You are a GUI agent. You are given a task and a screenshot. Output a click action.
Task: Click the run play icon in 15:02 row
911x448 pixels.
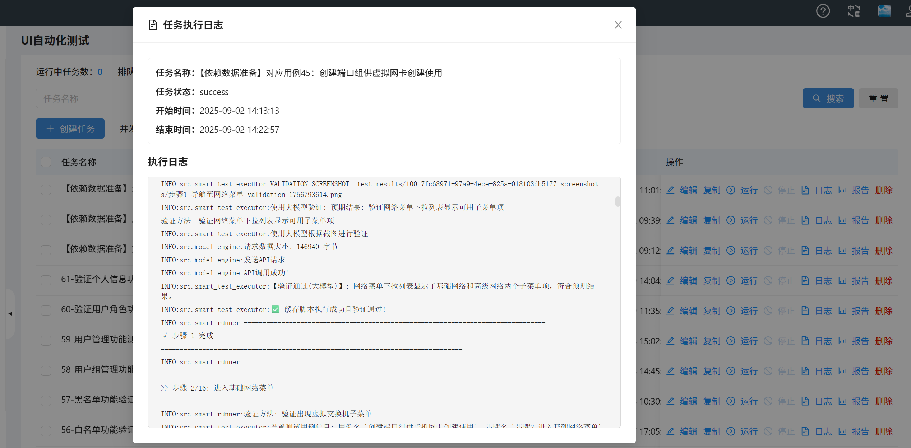pos(731,341)
